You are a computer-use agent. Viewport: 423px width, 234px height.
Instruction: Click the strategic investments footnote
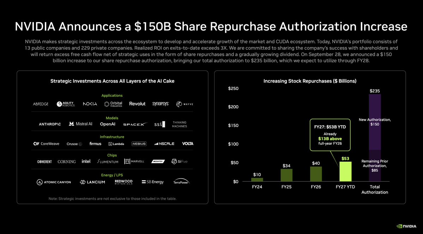[113, 199]
